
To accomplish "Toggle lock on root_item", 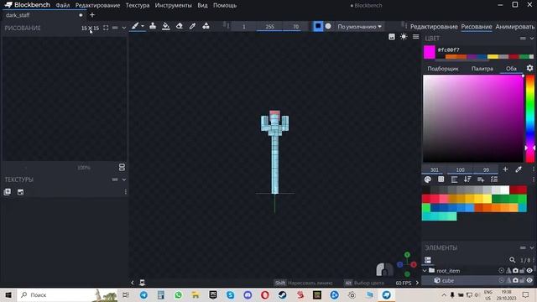I will point(523,270).
